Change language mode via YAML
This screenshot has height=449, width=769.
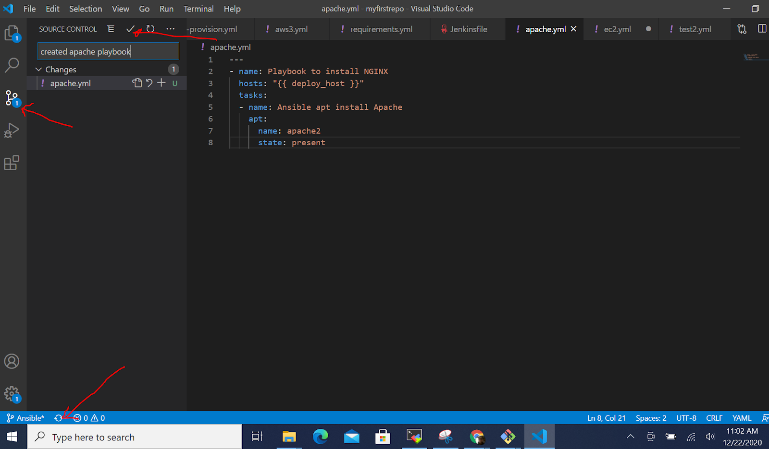point(742,418)
